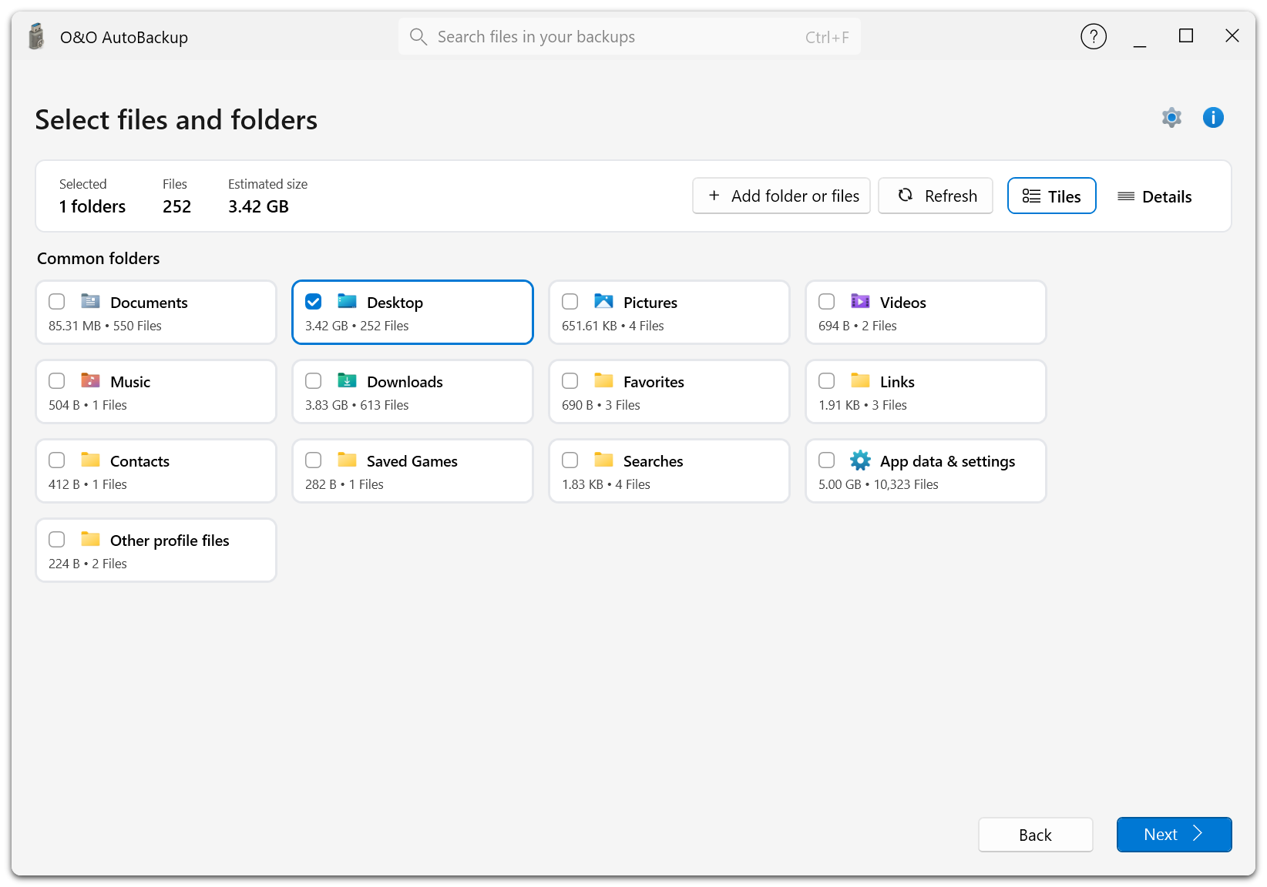The height and width of the screenshot is (887, 1267).
Task: Click the Music folder icon
Action: click(x=91, y=380)
